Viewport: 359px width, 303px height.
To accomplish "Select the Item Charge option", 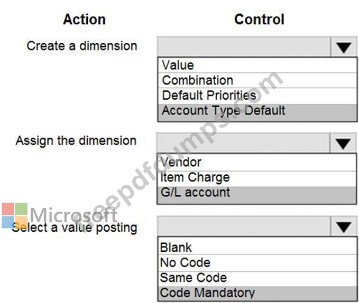I will click(x=195, y=177).
